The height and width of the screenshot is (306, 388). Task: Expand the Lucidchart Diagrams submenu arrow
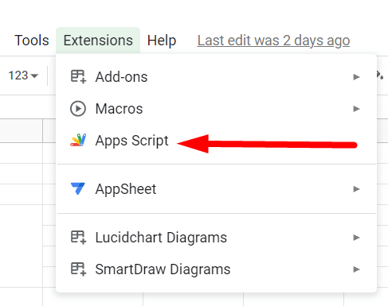356,238
